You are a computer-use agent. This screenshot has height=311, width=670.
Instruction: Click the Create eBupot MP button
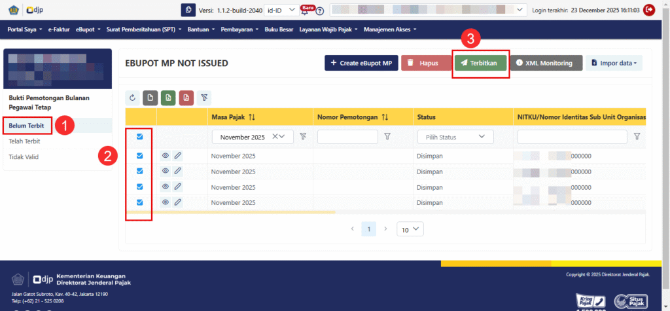point(361,63)
